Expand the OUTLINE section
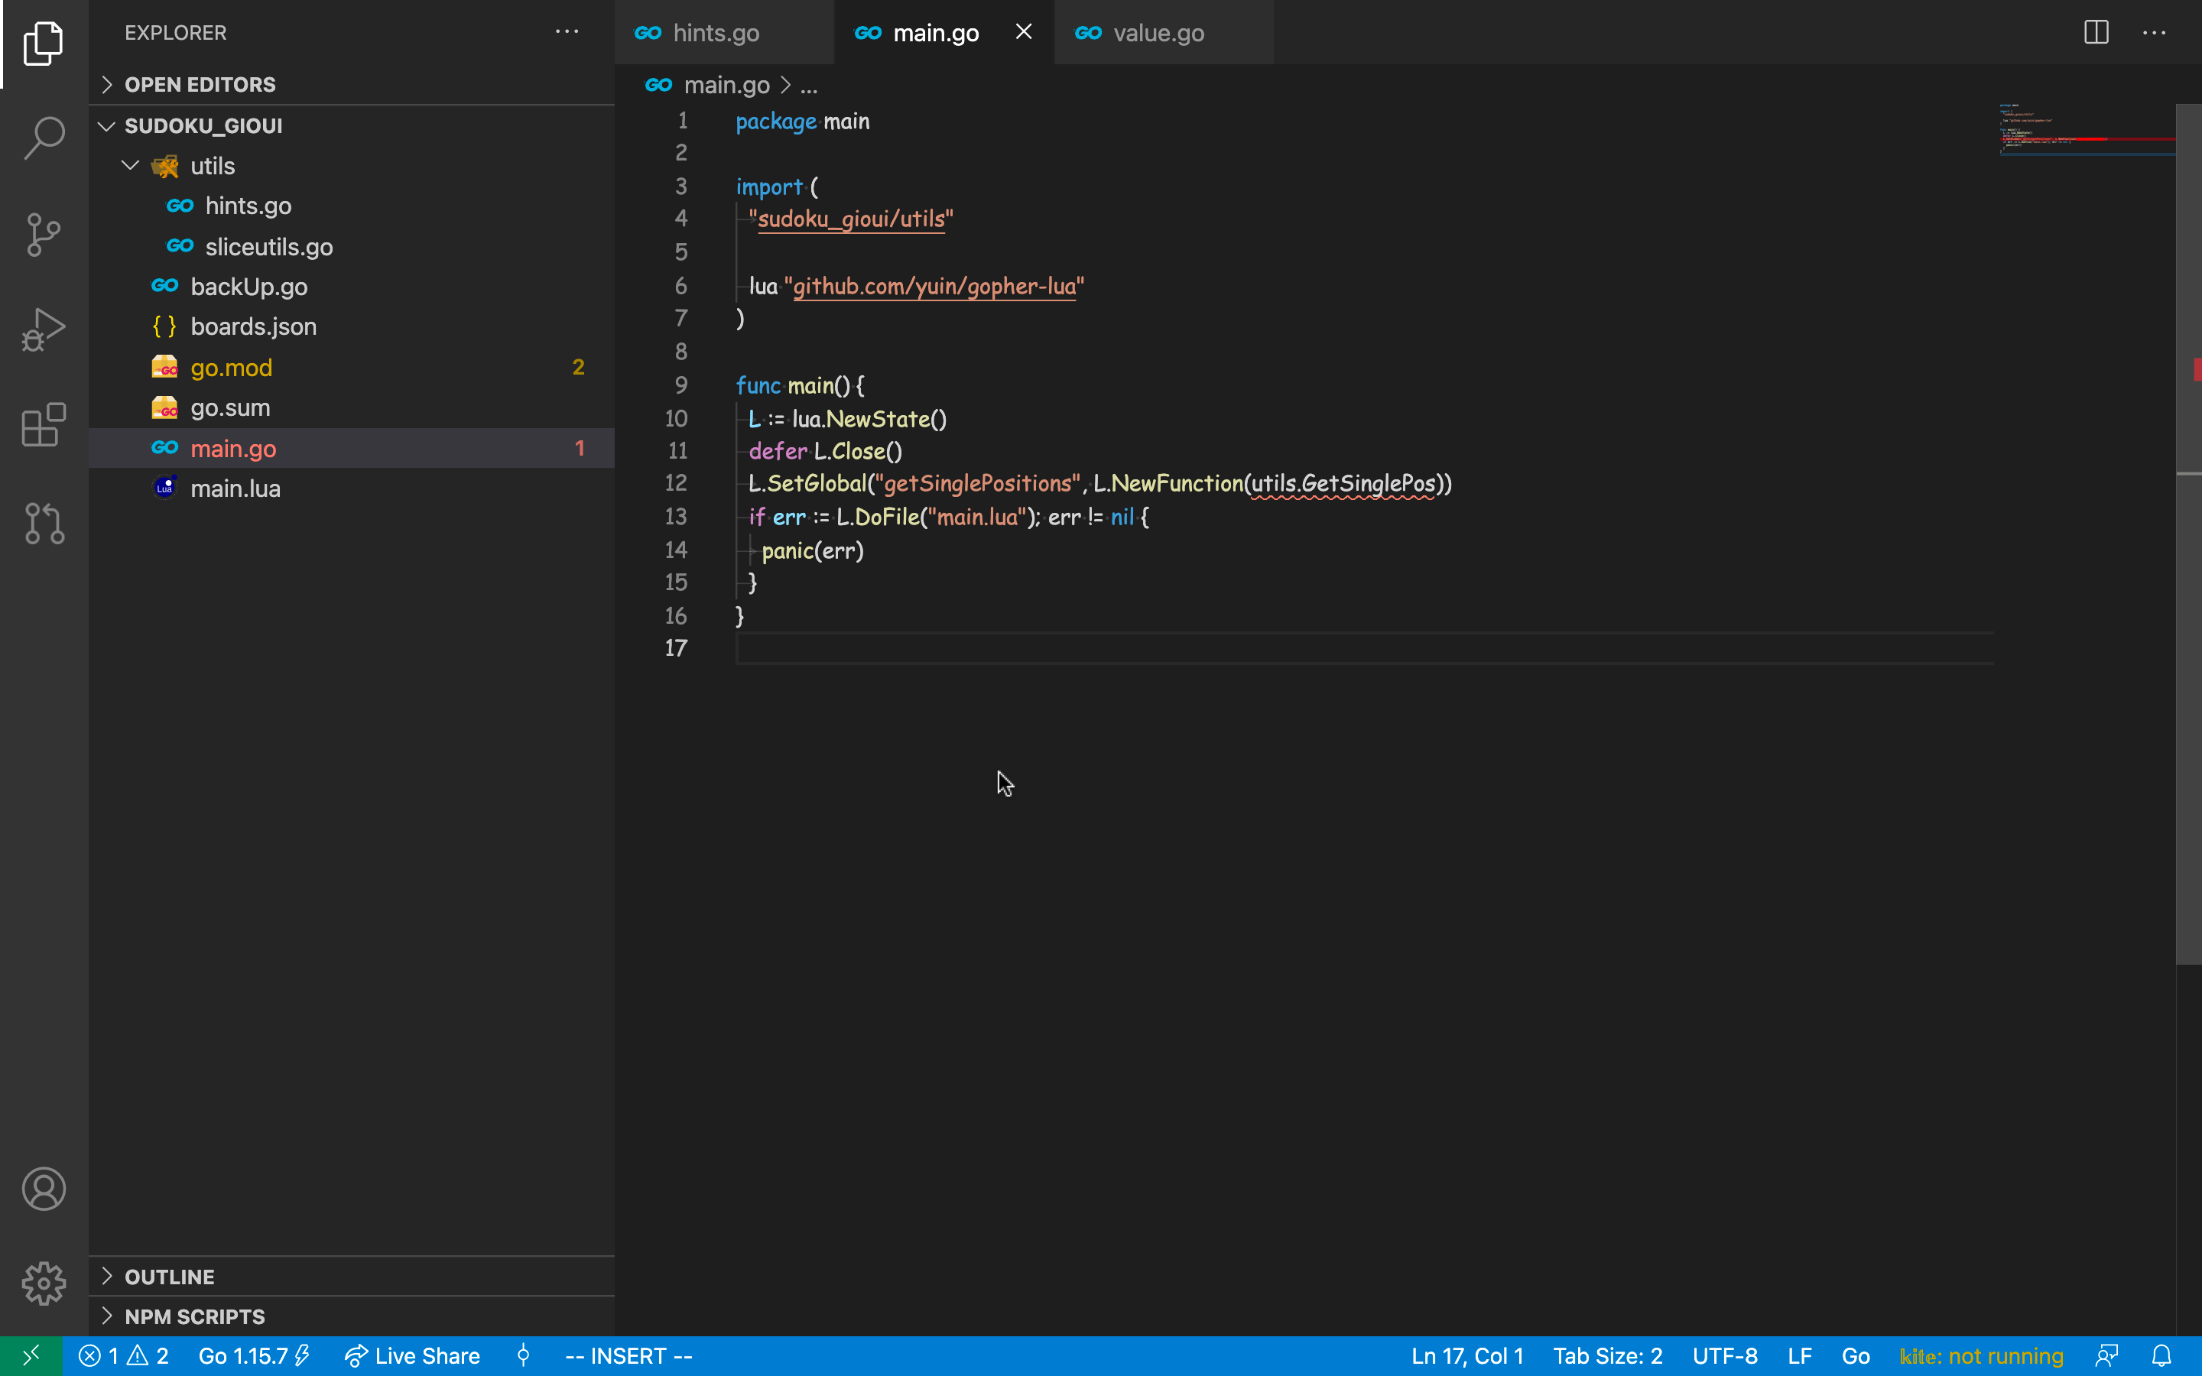The width and height of the screenshot is (2202, 1376). pos(351,1277)
